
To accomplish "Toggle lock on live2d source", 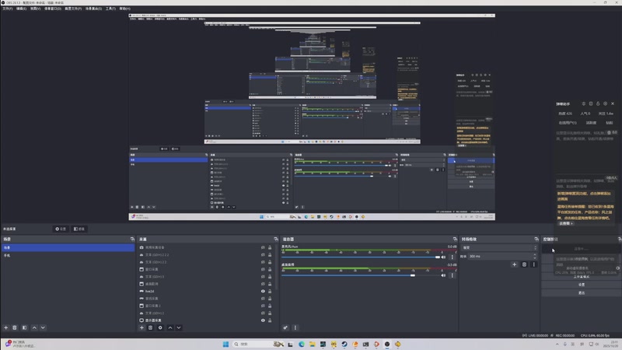I will point(270,291).
